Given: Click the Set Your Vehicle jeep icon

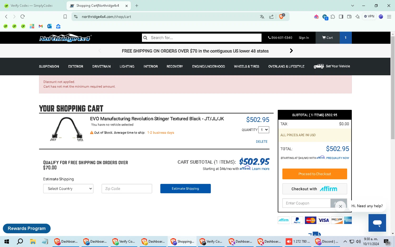Looking at the screenshot, I should 319,66.
